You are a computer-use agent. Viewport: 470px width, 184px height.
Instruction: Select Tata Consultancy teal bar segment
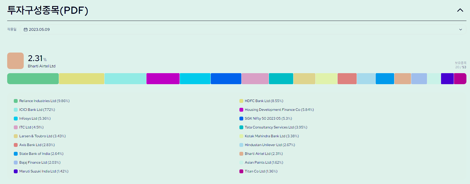point(281,79)
